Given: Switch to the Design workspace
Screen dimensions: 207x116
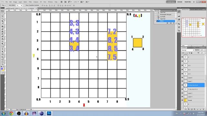Looking at the screenshot, I should [x=180, y=2].
